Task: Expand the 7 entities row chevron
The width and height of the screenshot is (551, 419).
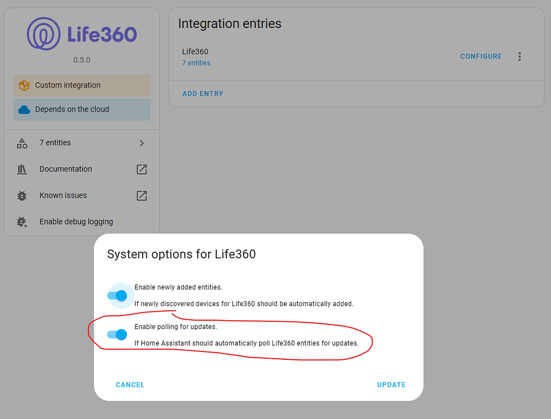Action: [142, 143]
